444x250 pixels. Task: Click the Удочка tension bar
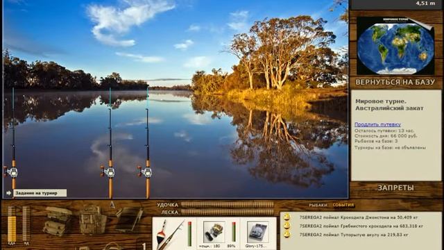[x=228, y=204]
